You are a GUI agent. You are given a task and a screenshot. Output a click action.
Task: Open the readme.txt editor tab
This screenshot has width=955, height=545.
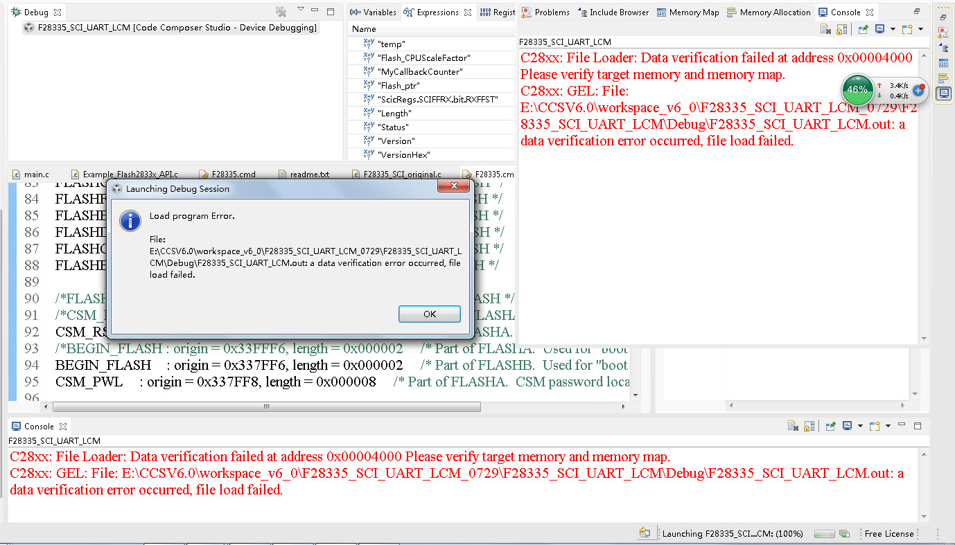tap(304, 175)
